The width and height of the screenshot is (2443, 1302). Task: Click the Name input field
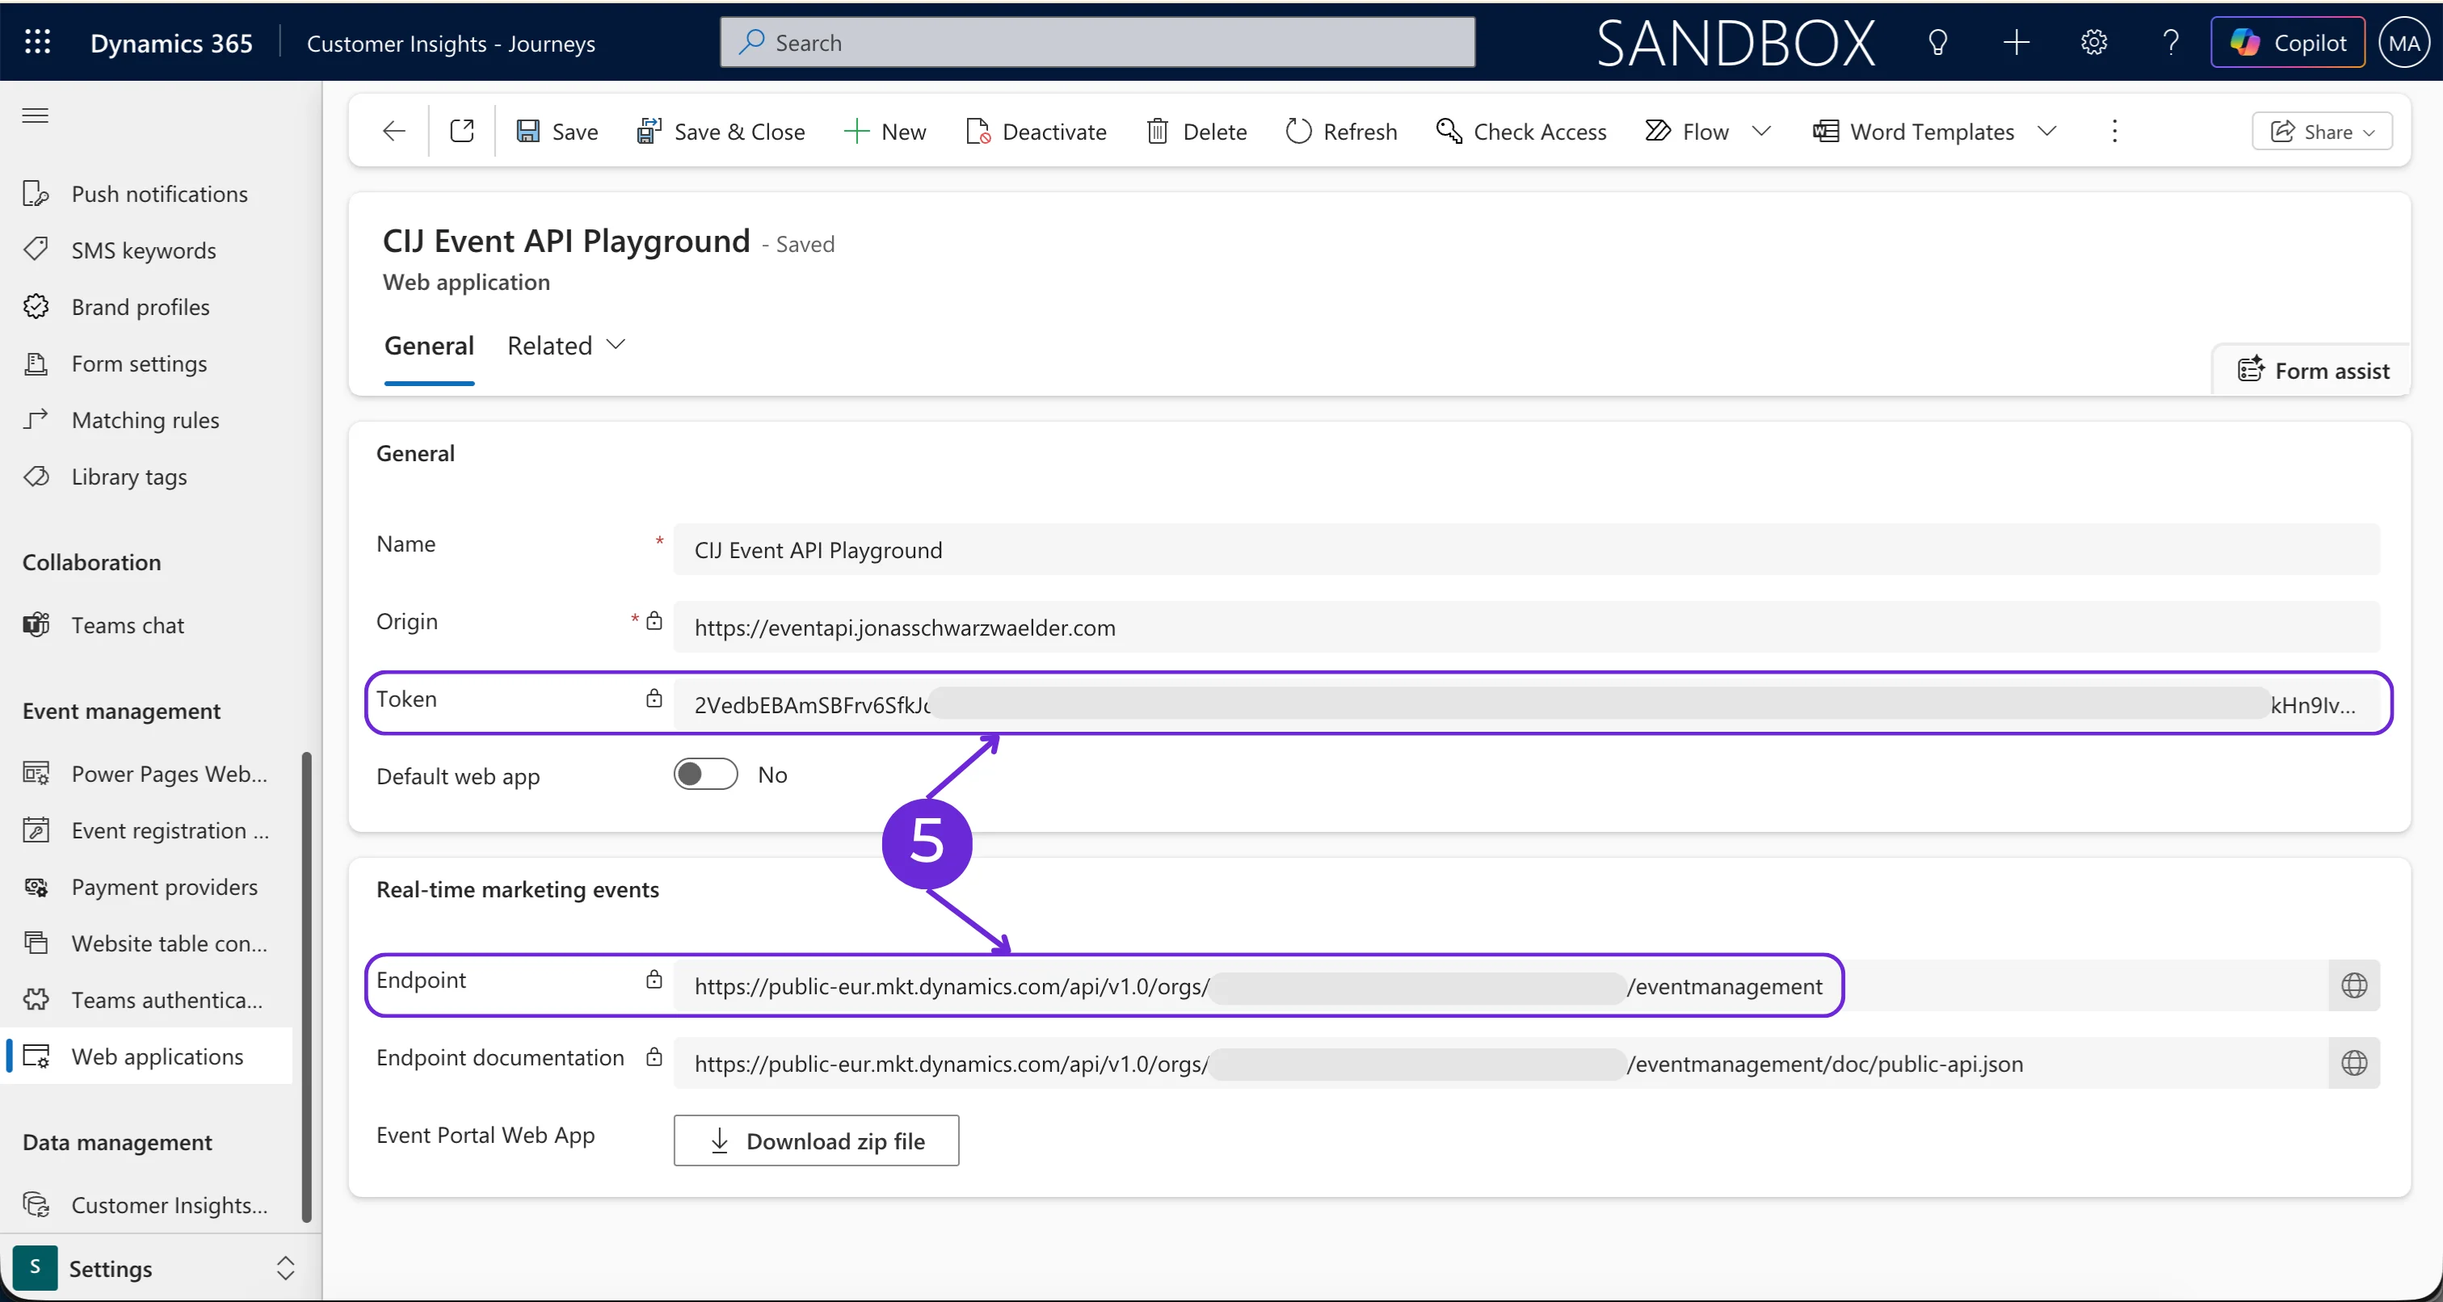[x=1527, y=550]
